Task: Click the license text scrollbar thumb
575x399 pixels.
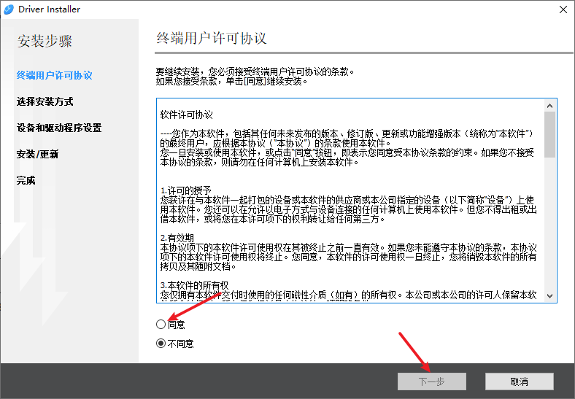Action: 550,135
